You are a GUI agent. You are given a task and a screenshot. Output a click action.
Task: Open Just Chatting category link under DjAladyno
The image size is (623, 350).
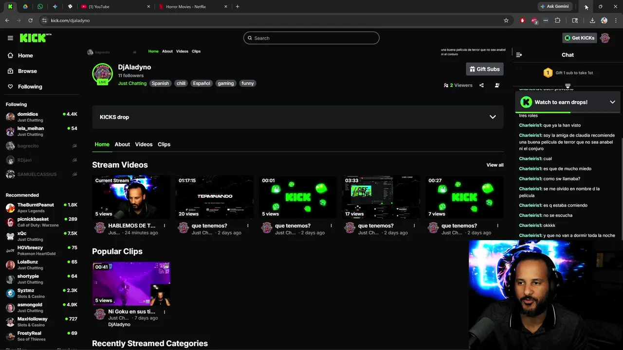pyautogui.click(x=132, y=83)
